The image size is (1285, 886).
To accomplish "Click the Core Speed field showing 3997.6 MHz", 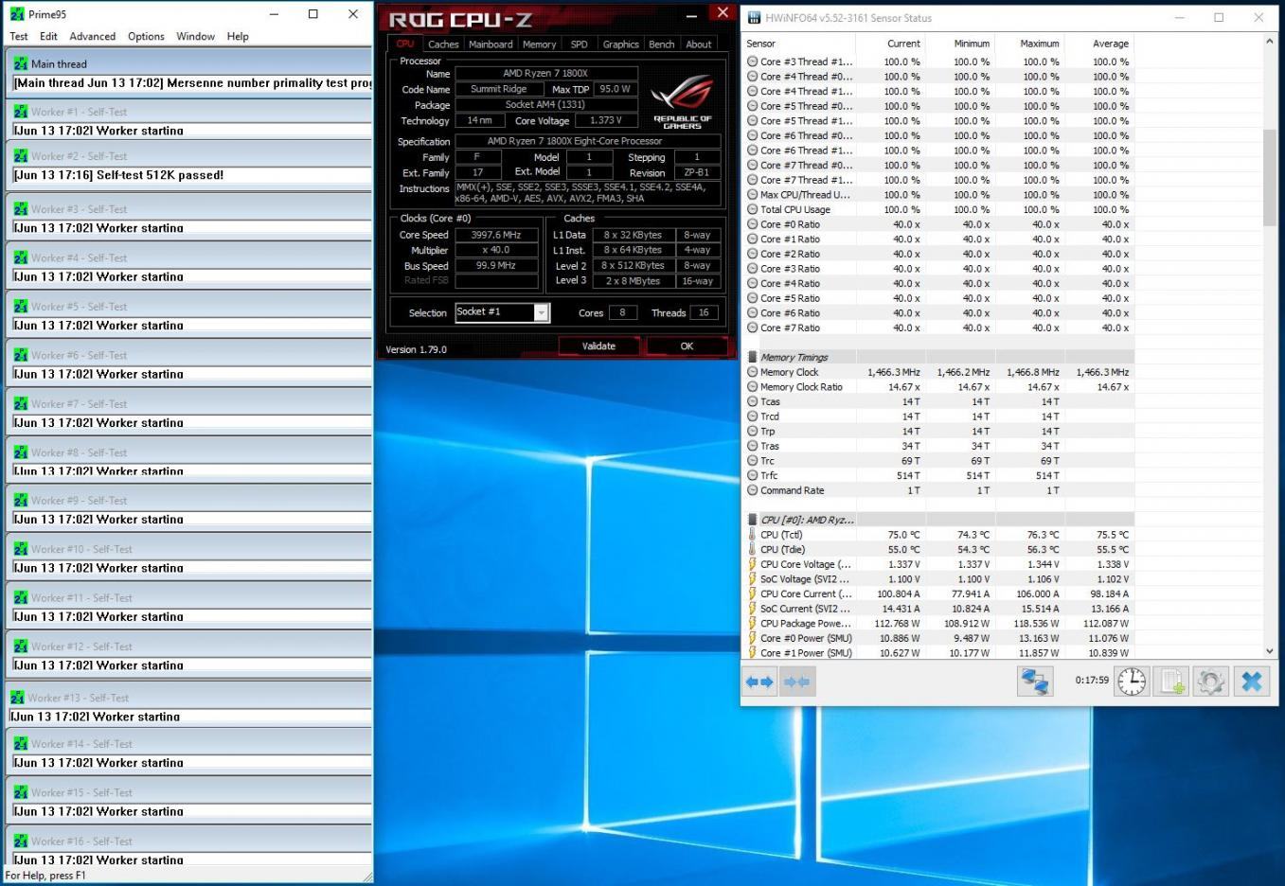I will click(x=496, y=235).
